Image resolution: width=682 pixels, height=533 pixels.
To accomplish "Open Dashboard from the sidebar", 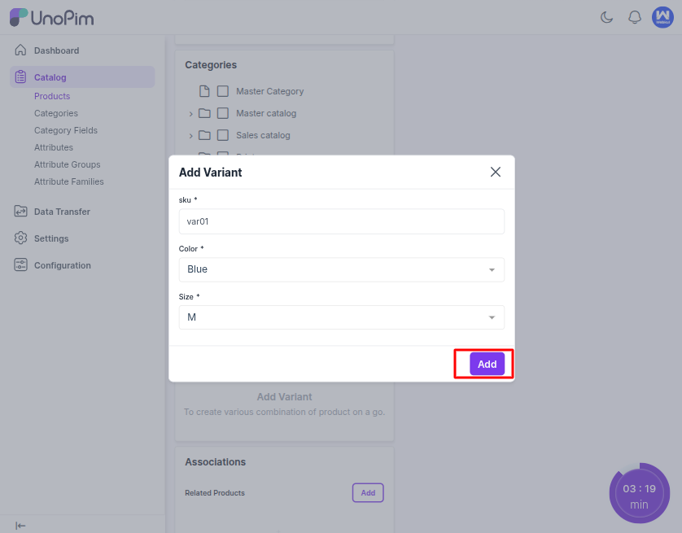I will [56, 50].
